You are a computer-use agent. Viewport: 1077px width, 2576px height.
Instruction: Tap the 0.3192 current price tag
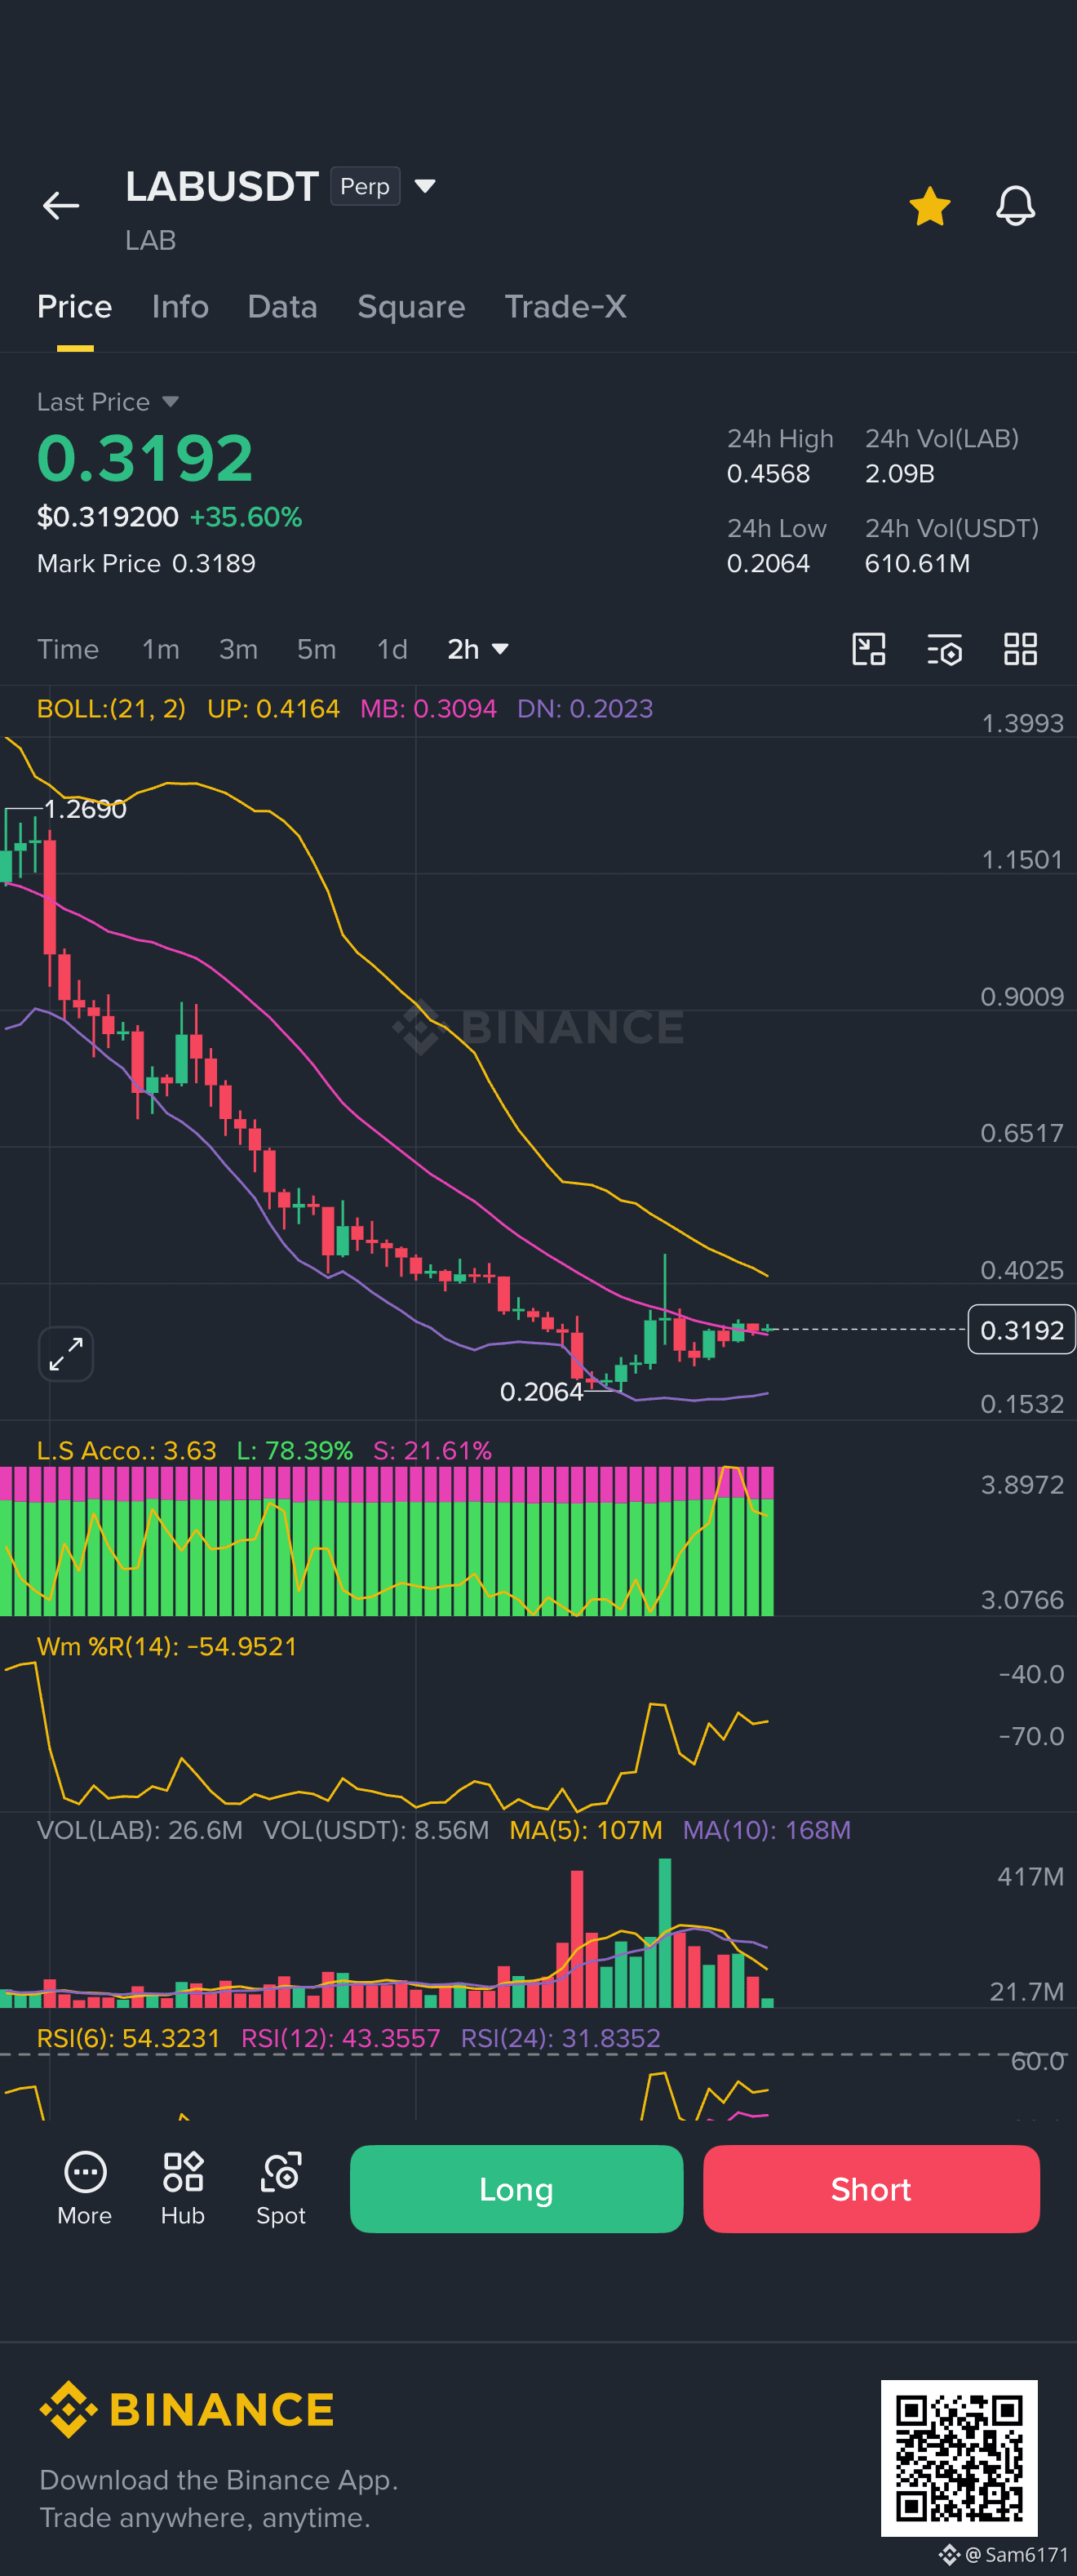(x=1021, y=1330)
